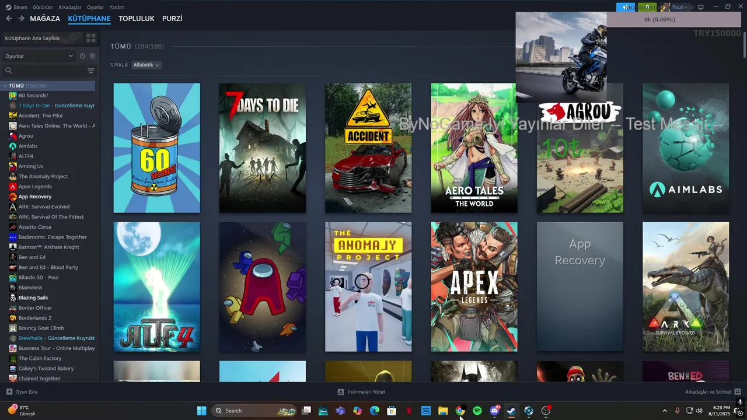Open the Among Us cover art
Viewport: 747px width, 420px height.
tap(263, 287)
